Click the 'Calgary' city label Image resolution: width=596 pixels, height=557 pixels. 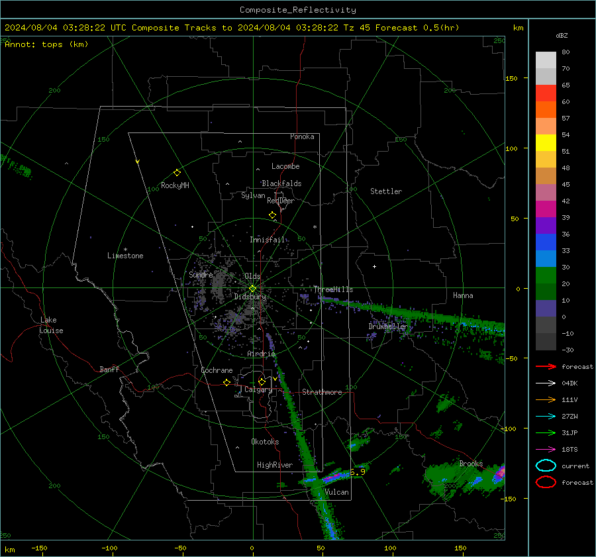(258, 389)
